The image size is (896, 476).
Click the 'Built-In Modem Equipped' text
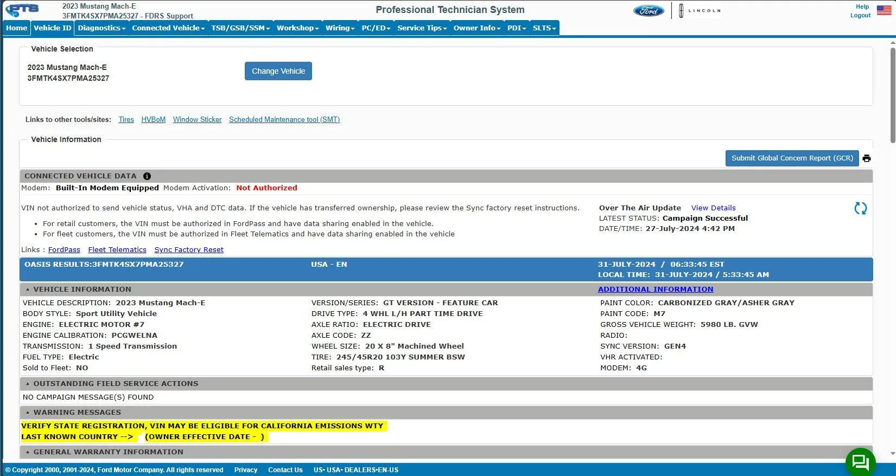pos(107,188)
